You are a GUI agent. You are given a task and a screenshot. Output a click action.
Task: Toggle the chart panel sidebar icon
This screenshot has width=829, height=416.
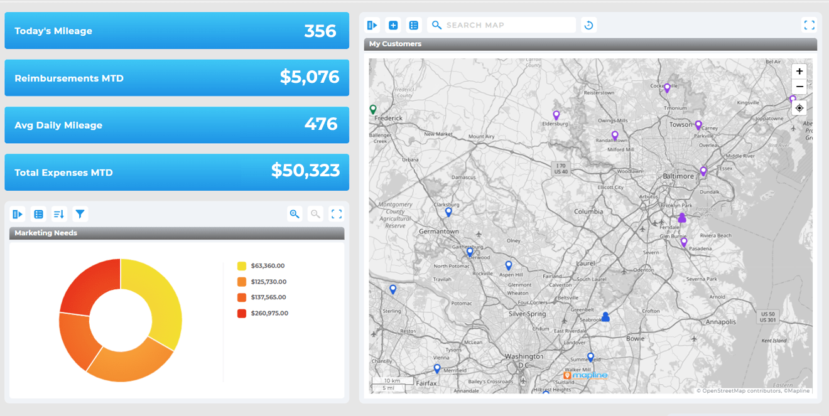pyautogui.click(x=18, y=214)
